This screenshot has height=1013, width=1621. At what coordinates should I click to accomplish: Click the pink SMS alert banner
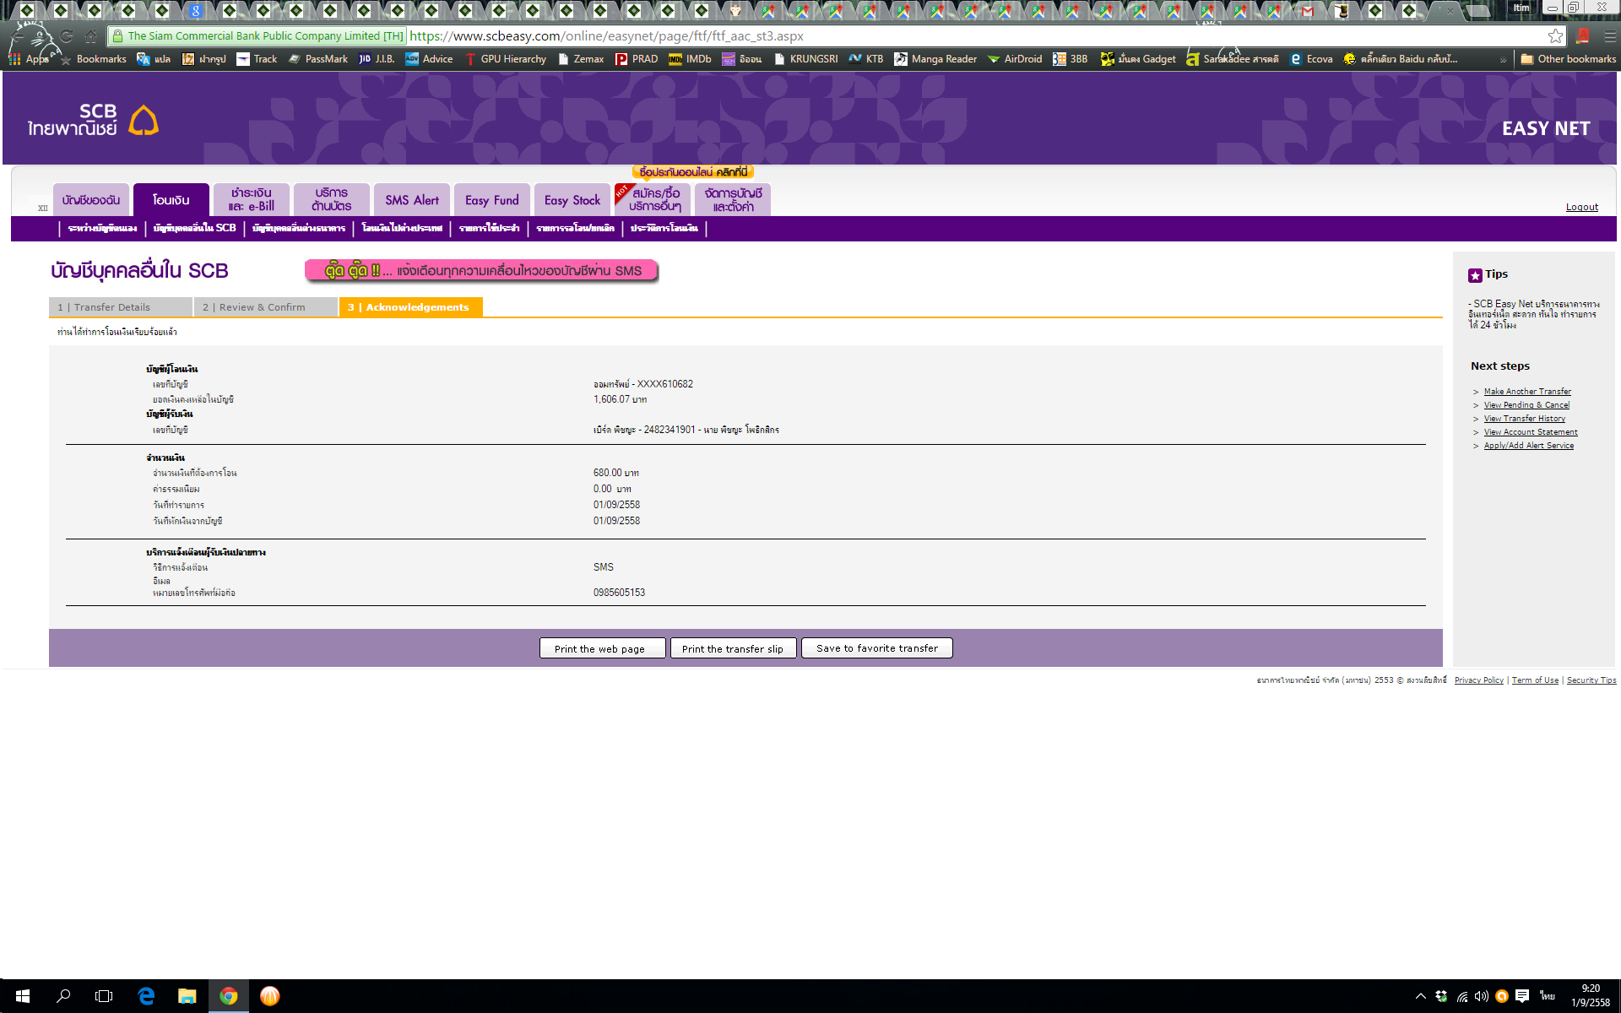click(x=481, y=271)
